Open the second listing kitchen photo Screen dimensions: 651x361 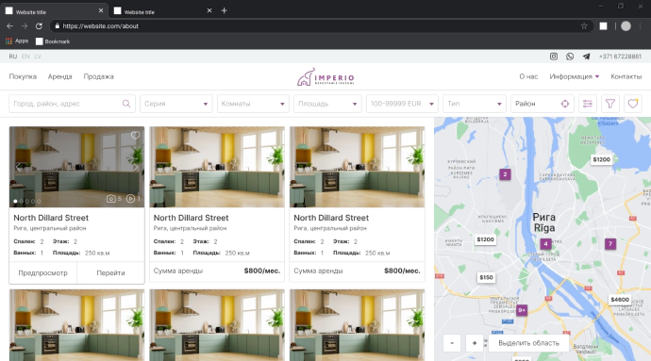[217, 167]
